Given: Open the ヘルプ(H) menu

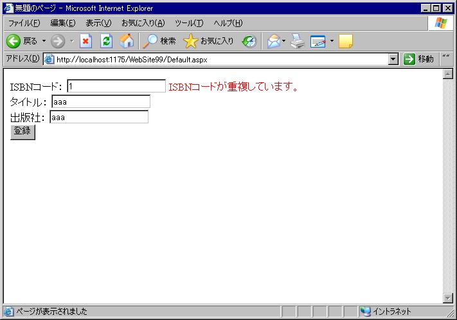Looking at the screenshot, I should point(228,23).
